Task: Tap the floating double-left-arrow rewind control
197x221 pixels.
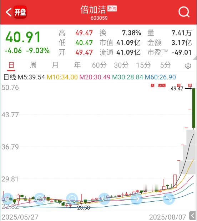Action: [7, 199]
